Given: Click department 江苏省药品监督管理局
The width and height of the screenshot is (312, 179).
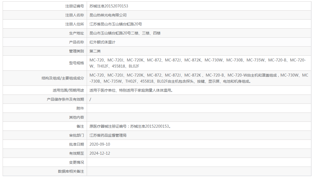Looking at the screenshot, I should [x=108, y=135].
